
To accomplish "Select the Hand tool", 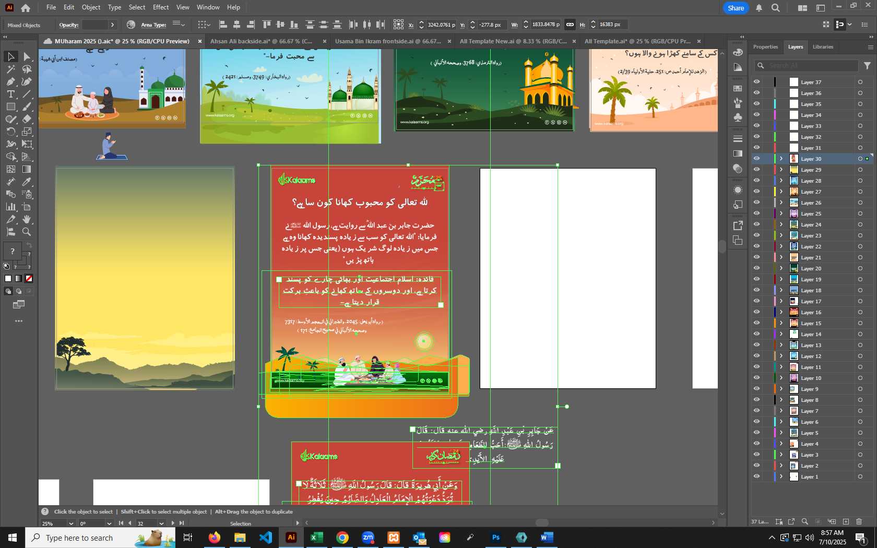I will click(27, 219).
